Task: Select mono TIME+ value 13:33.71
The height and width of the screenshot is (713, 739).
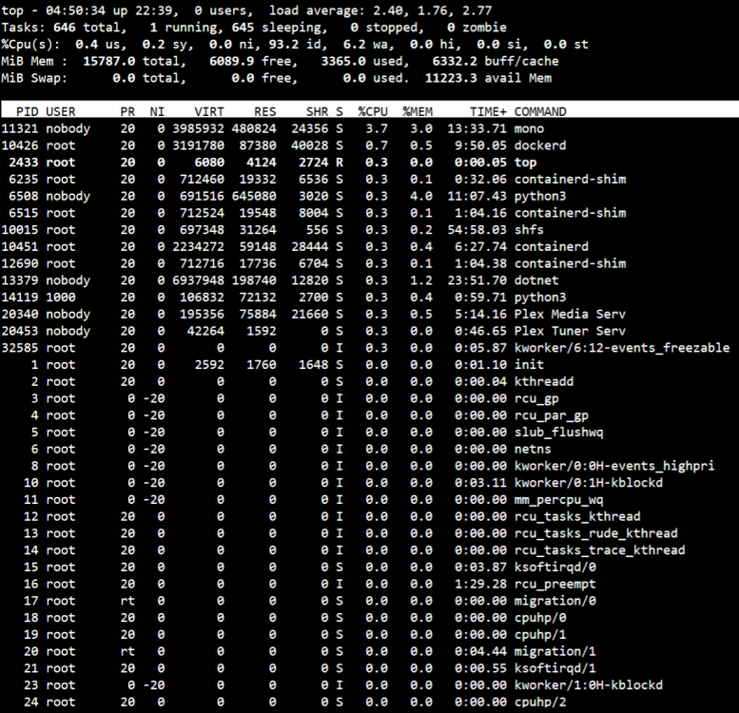Action: coord(476,128)
